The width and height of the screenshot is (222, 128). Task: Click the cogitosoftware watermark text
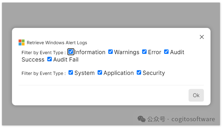pyautogui.click(x=193, y=119)
